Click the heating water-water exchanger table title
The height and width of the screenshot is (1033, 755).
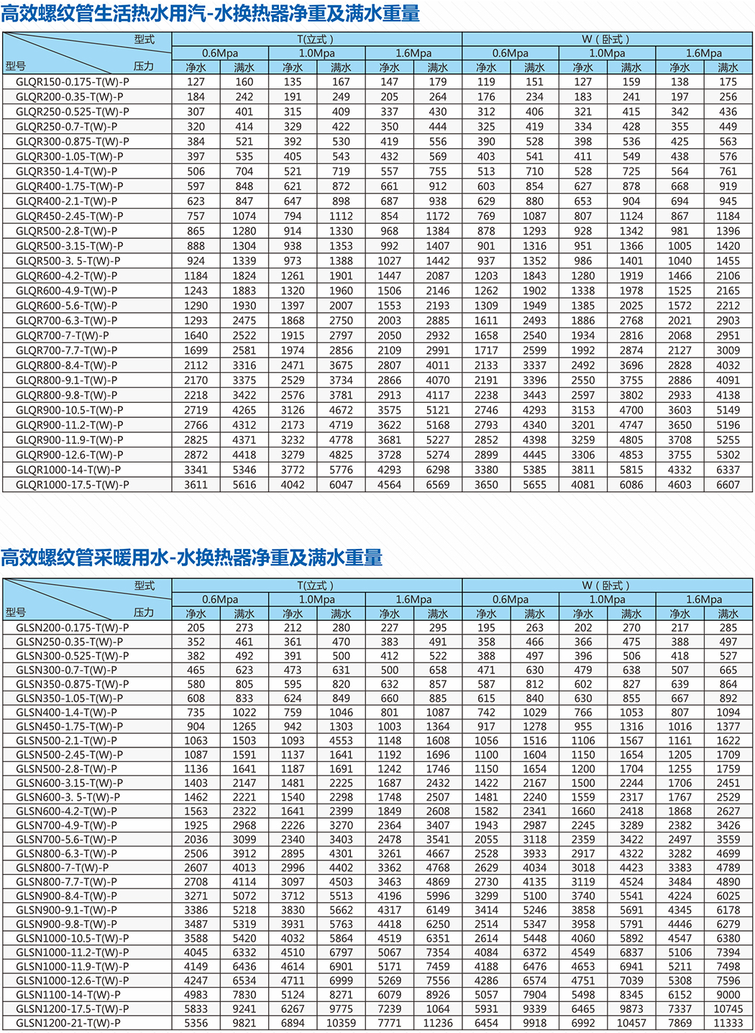[191, 558]
